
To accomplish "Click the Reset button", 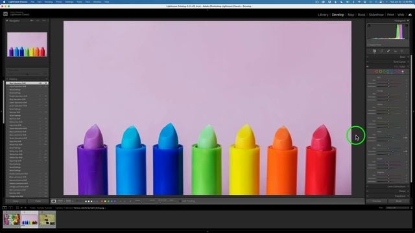I will pyautogui.click(x=399, y=201).
